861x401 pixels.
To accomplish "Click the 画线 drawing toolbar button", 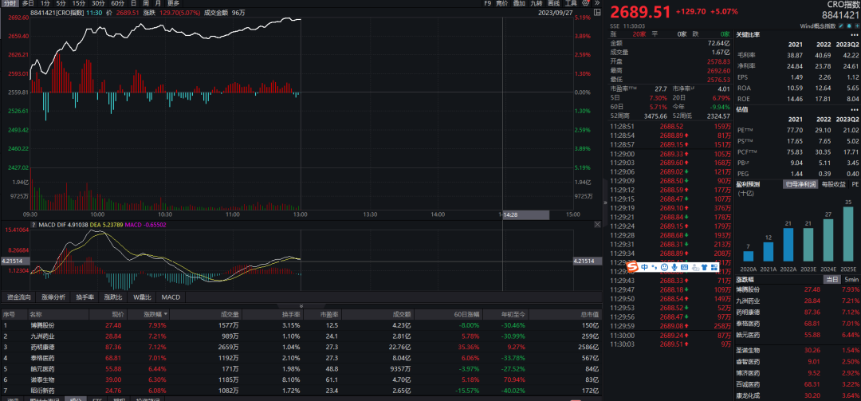I will [x=553, y=3].
